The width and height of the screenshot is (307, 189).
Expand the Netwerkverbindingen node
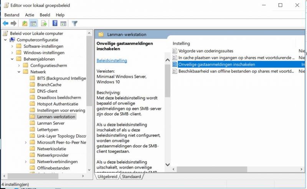tap(26, 162)
